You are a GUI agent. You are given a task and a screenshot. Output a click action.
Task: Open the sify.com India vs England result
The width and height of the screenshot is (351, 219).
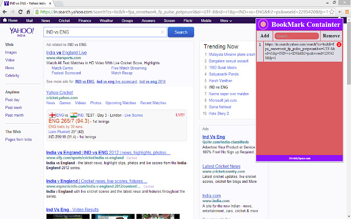[109, 152]
